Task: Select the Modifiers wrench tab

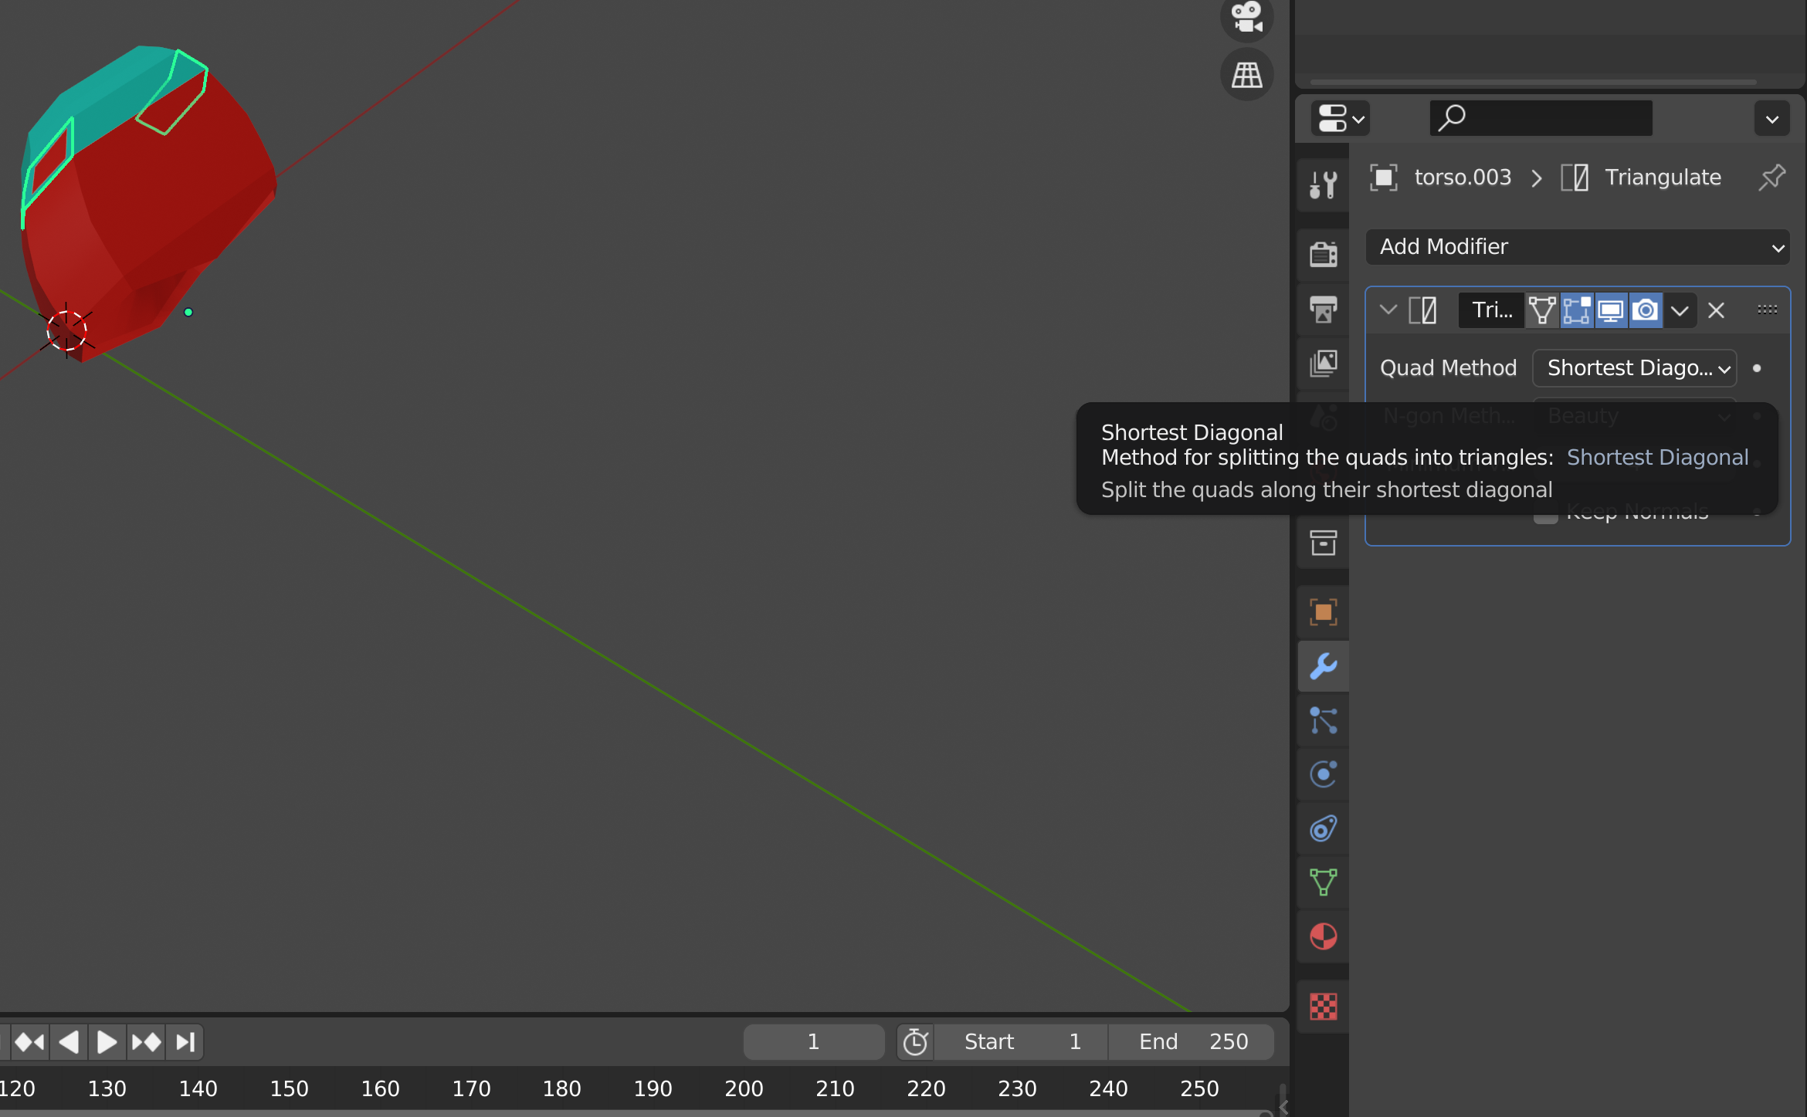Action: [x=1324, y=666]
